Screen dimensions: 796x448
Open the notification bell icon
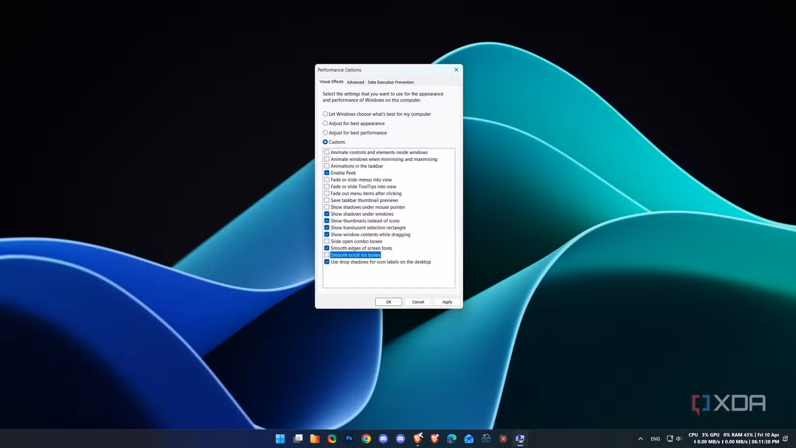click(x=785, y=438)
